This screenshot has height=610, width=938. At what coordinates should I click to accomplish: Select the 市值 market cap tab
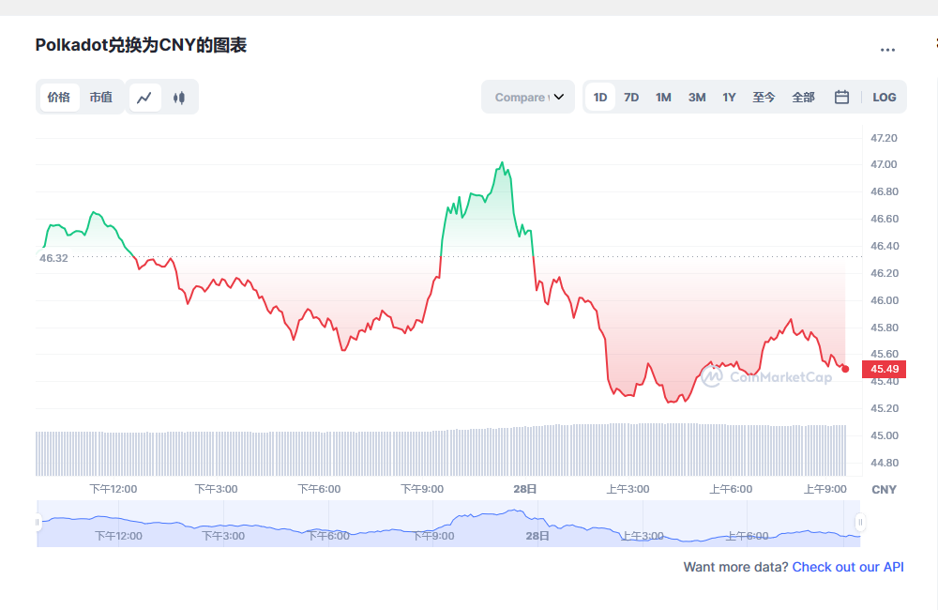click(100, 98)
